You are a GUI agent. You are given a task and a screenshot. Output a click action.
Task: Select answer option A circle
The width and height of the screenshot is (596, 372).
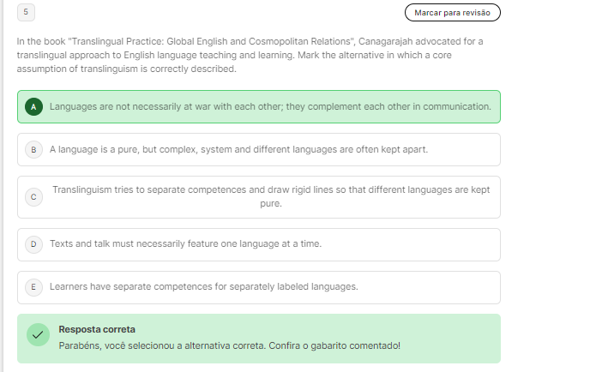coord(33,107)
